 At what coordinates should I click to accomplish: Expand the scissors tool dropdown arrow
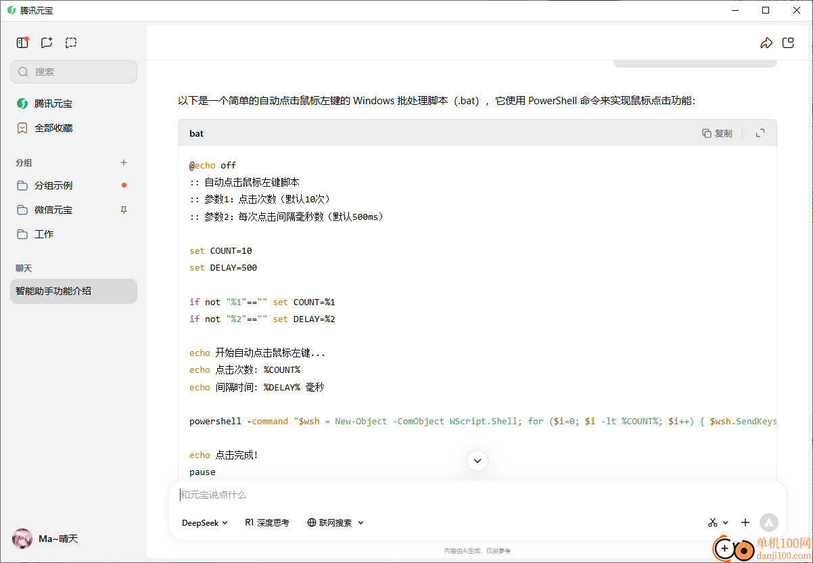726,522
